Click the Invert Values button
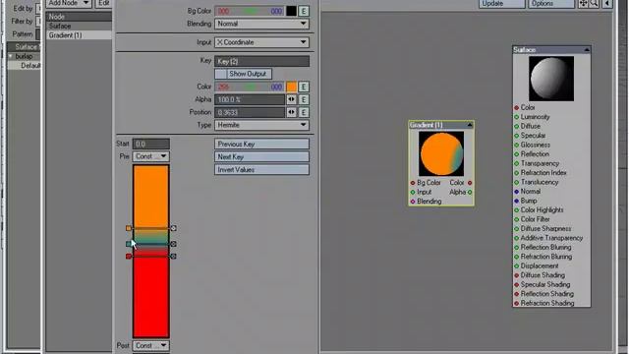The width and height of the screenshot is (629, 354). point(261,170)
